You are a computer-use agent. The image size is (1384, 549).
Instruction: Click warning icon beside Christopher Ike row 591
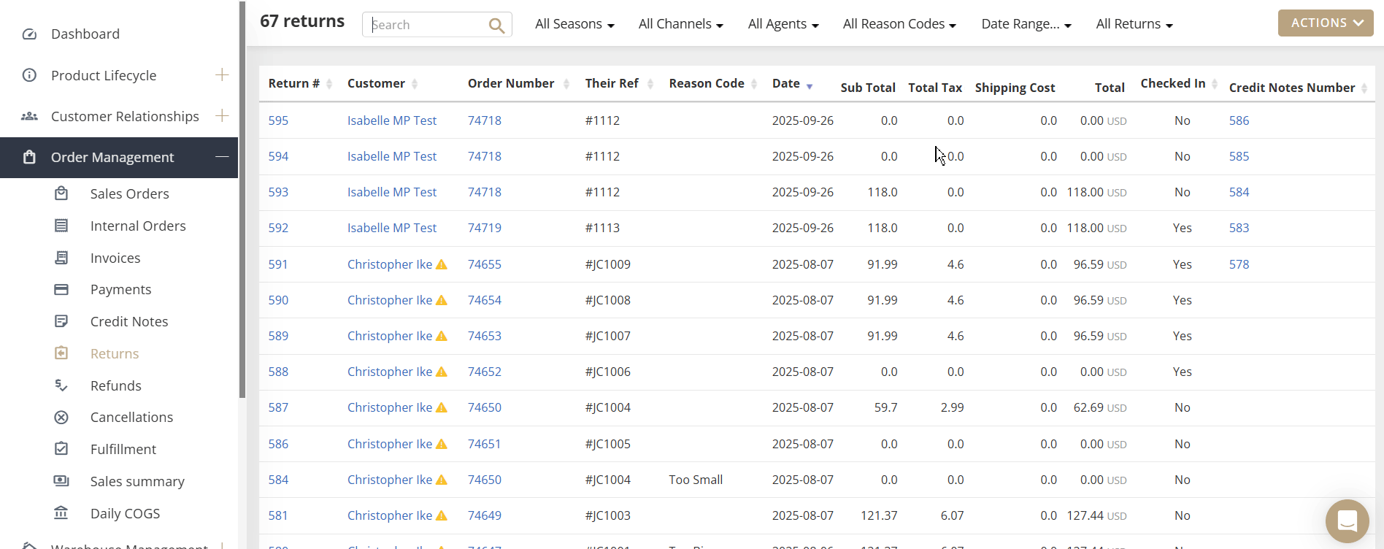tap(442, 264)
